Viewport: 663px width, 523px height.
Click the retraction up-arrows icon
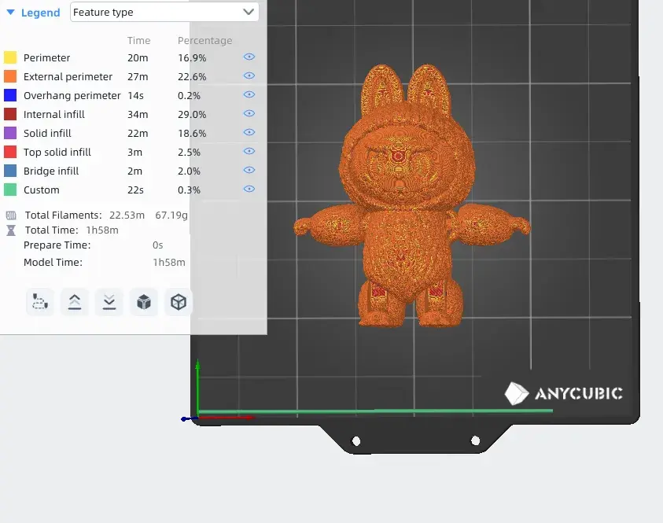click(74, 302)
